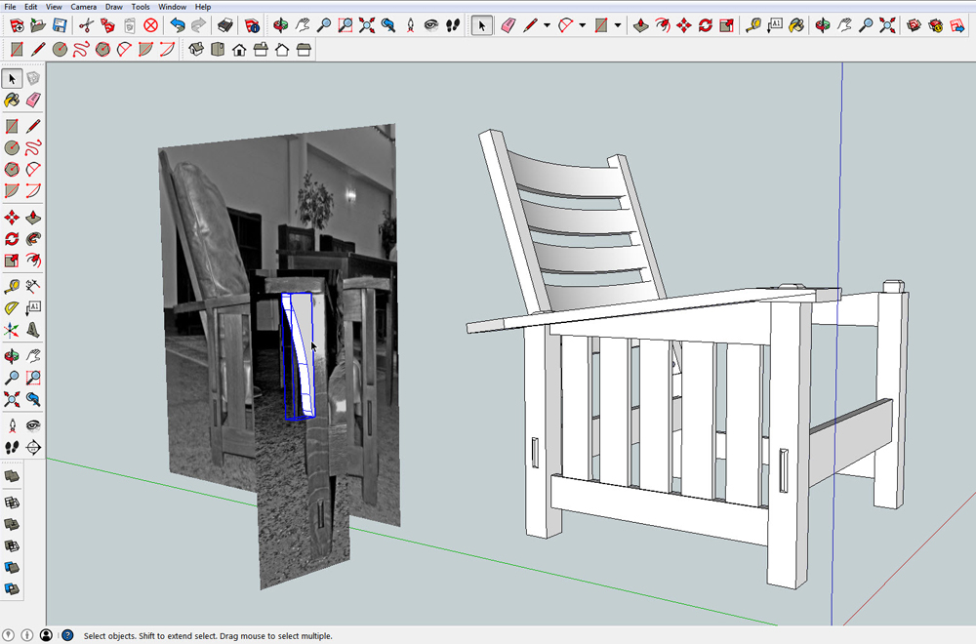Viewport: 976px width, 644px height.
Task: Expand dropdown arrow beside the pencil Line tool
Action: [x=547, y=25]
